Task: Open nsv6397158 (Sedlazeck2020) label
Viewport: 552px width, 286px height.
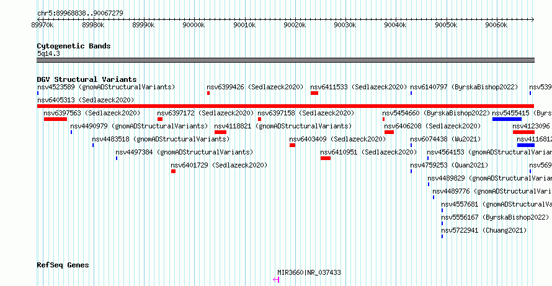Action: 306,113
